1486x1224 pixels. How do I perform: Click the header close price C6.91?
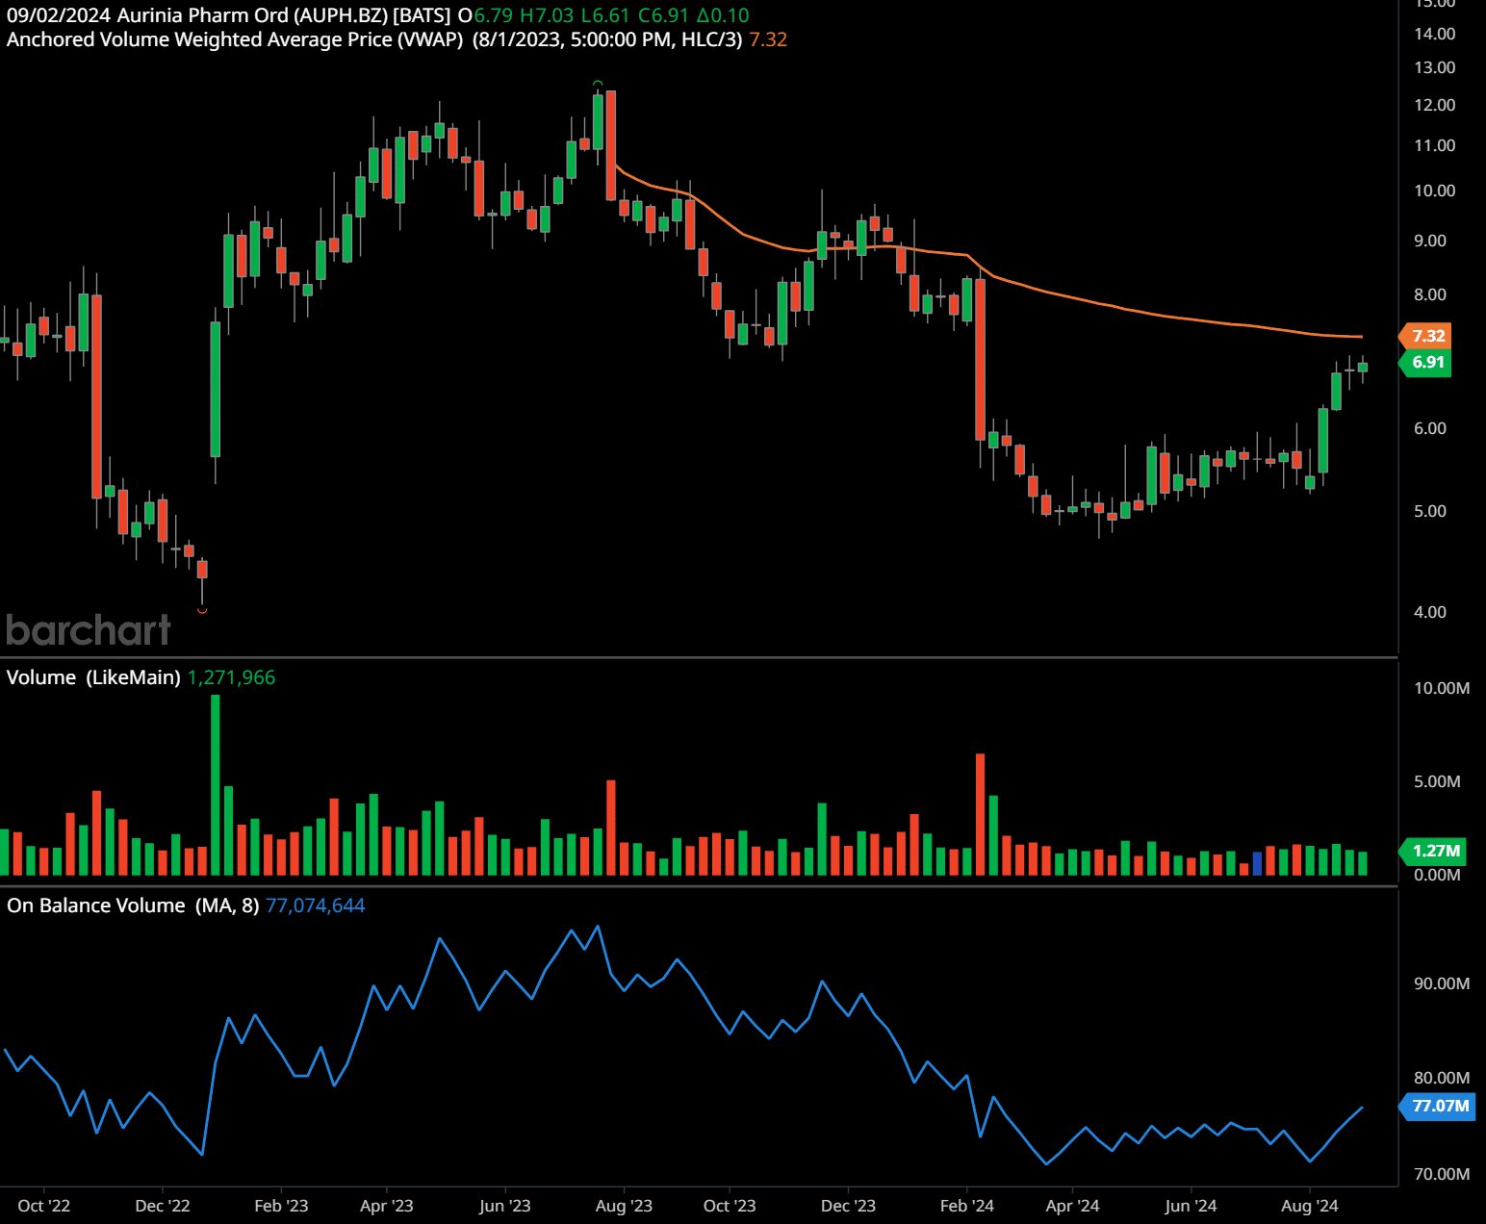[664, 15]
